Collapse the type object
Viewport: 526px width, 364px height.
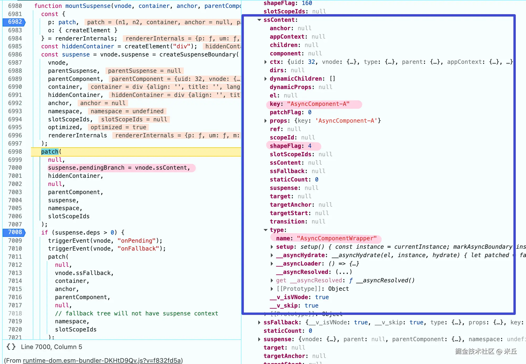click(x=266, y=230)
